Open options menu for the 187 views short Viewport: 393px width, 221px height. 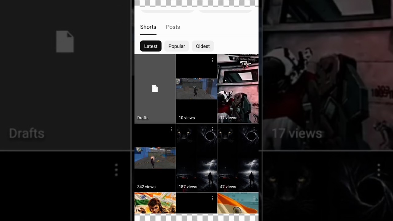point(212,130)
